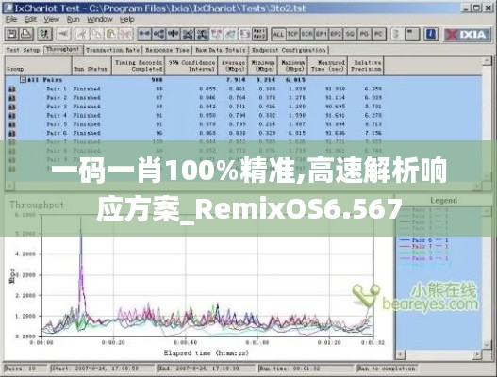The height and width of the screenshot is (377, 497).
Task: Click the Run test toolbar icon
Action: click(x=44, y=34)
